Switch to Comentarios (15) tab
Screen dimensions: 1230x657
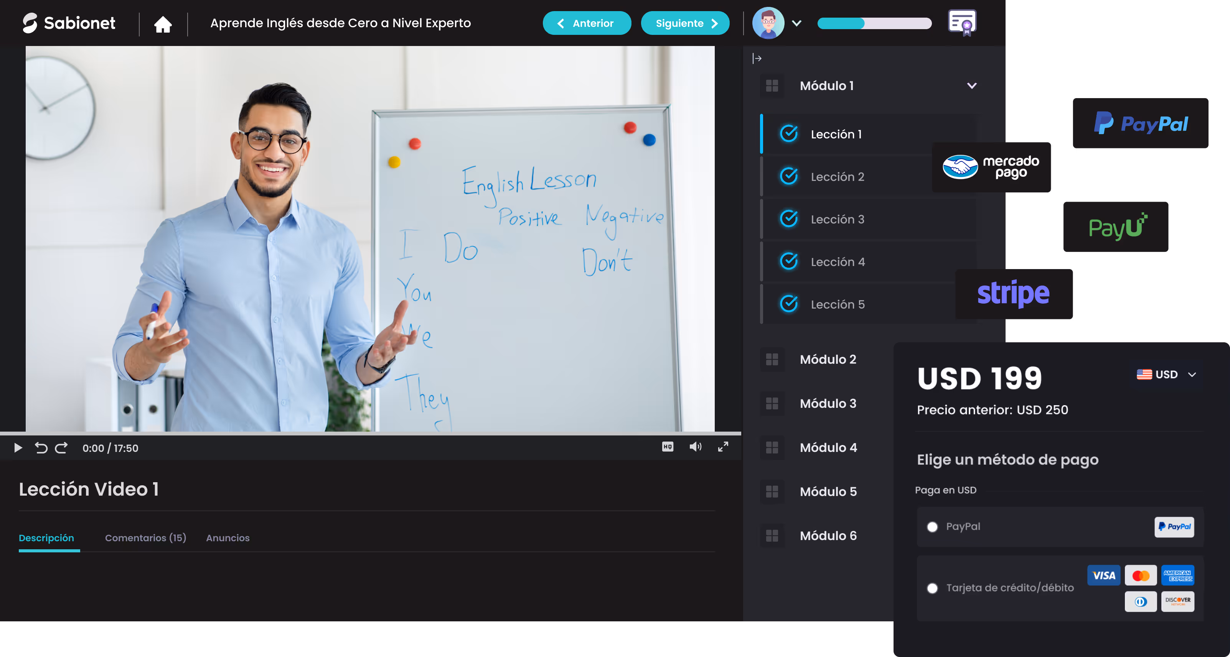coord(145,538)
